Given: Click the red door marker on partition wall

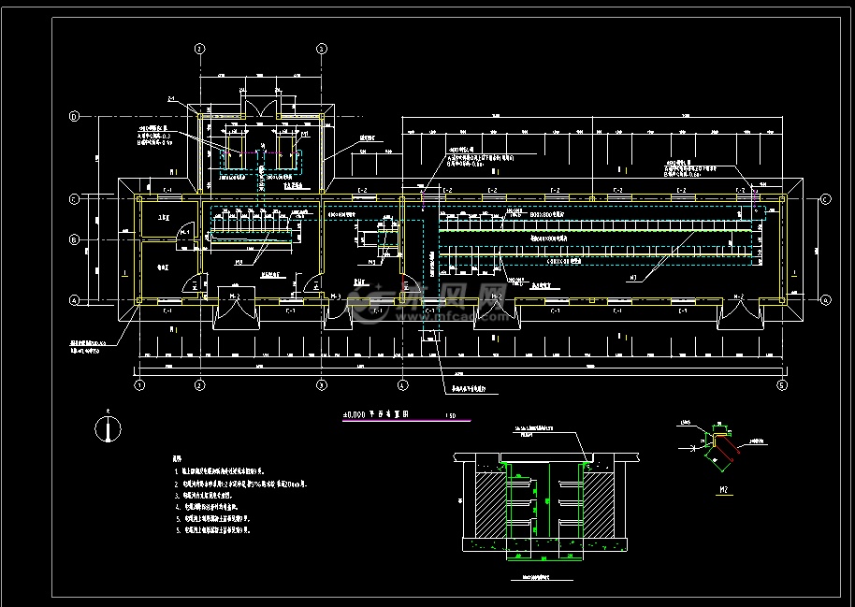Looking at the screenshot, I should pyautogui.click(x=403, y=286).
